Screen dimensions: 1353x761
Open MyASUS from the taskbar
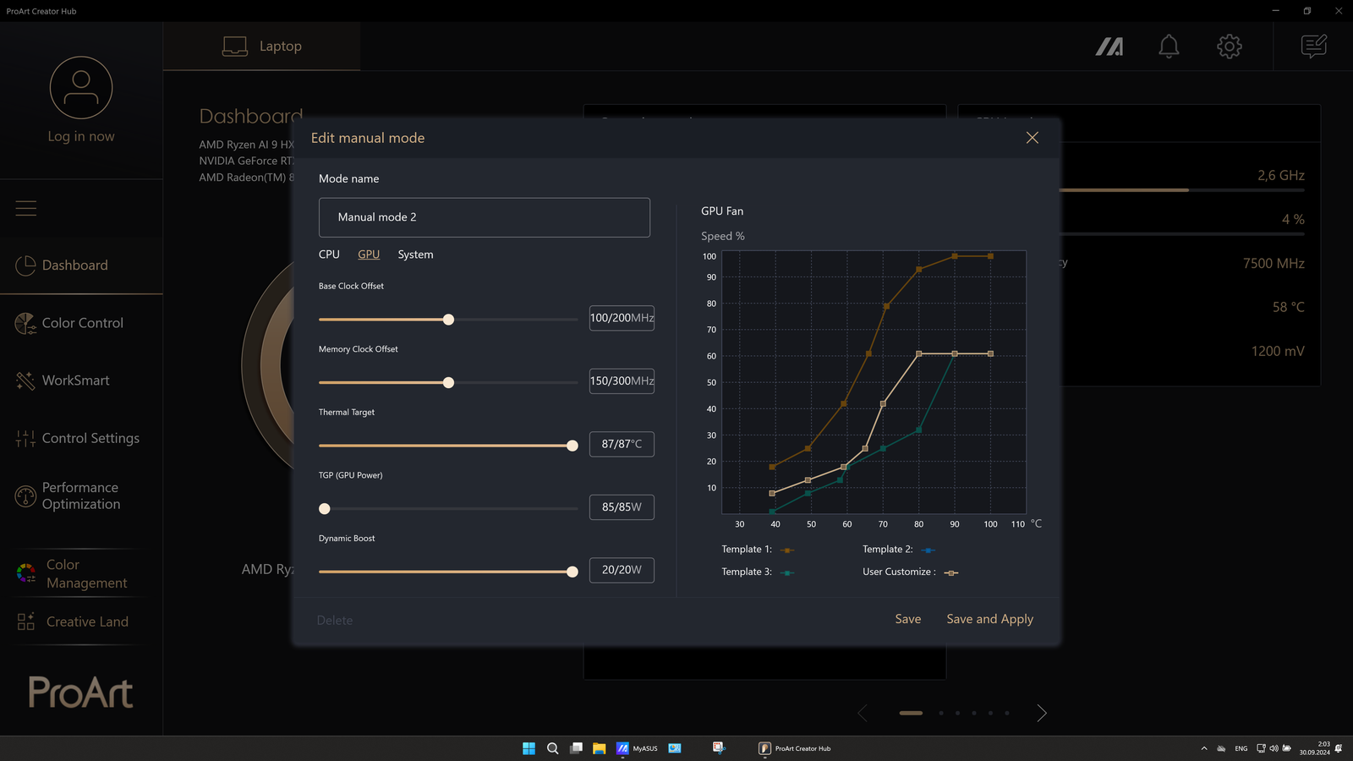pos(638,748)
